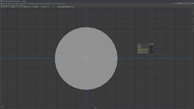The width and height of the screenshot is (194, 109).
Task: Click the Radius label in editor
Action: point(139,46)
